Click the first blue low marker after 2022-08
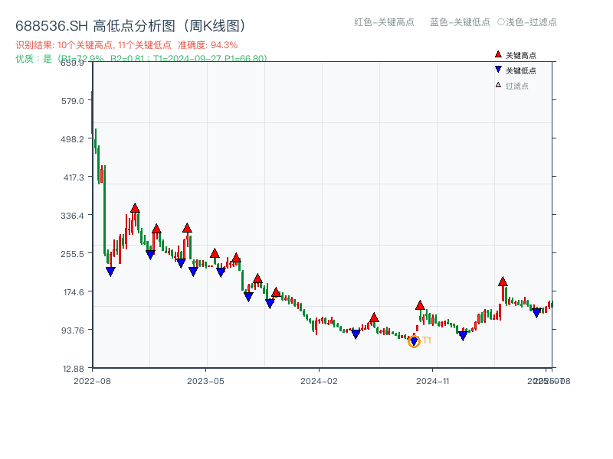Viewport: 613px width, 459px height. [x=110, y=271]
